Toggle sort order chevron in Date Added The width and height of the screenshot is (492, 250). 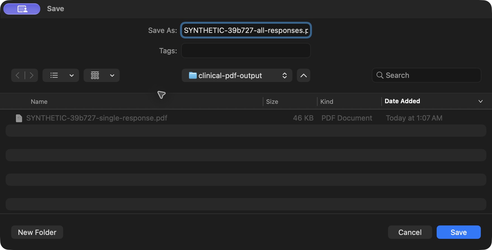click(x=481, y=101)
